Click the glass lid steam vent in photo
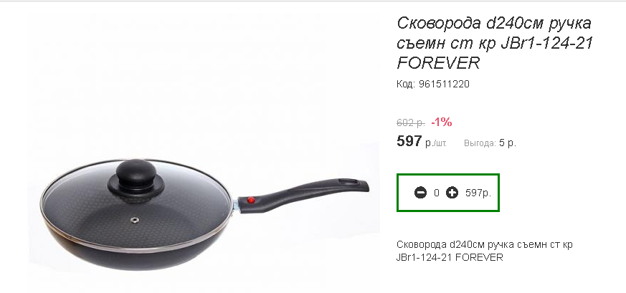626x293 pixels. 136,220
